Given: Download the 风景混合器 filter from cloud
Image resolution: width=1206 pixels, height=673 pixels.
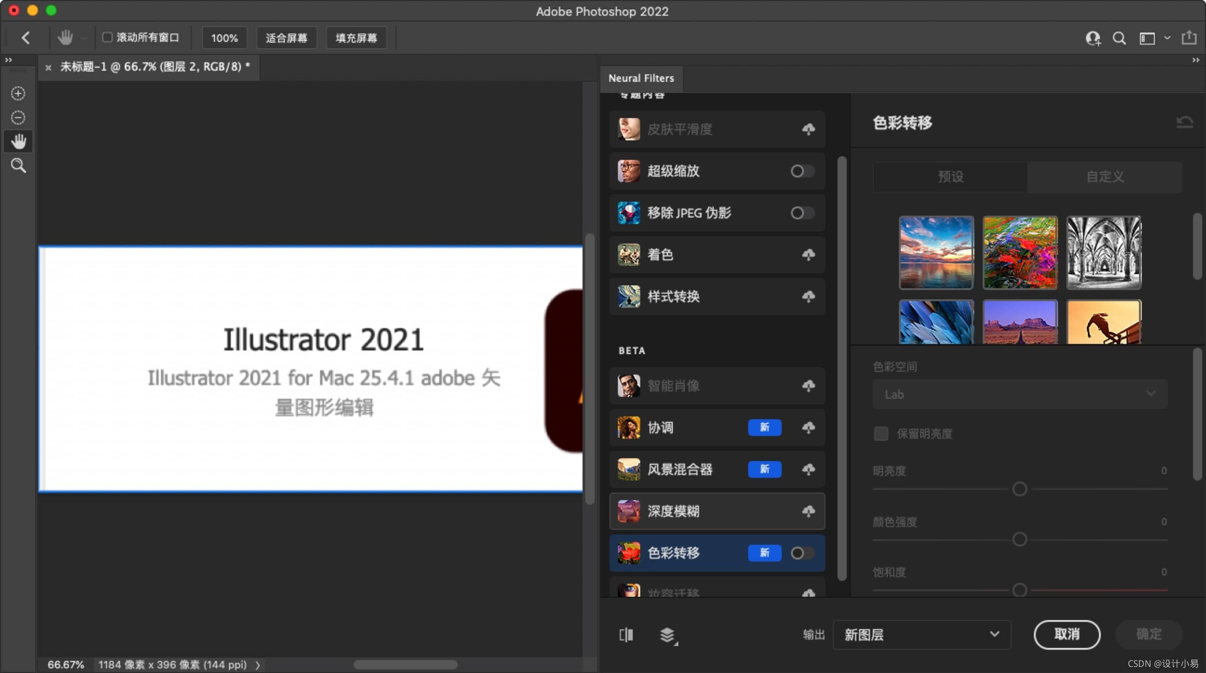Looking at the screenshot, I should point(809,469).
